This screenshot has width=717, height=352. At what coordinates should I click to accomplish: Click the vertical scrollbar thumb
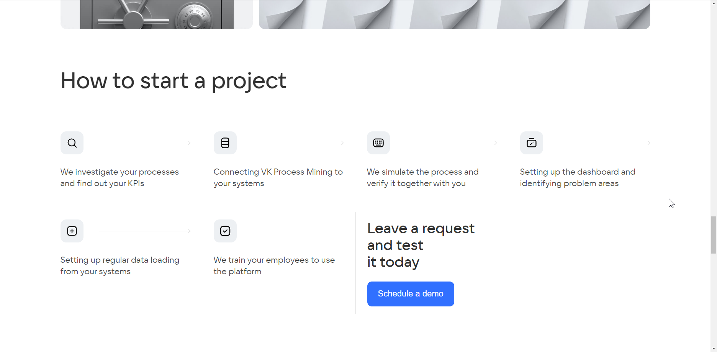coord(714,235)
